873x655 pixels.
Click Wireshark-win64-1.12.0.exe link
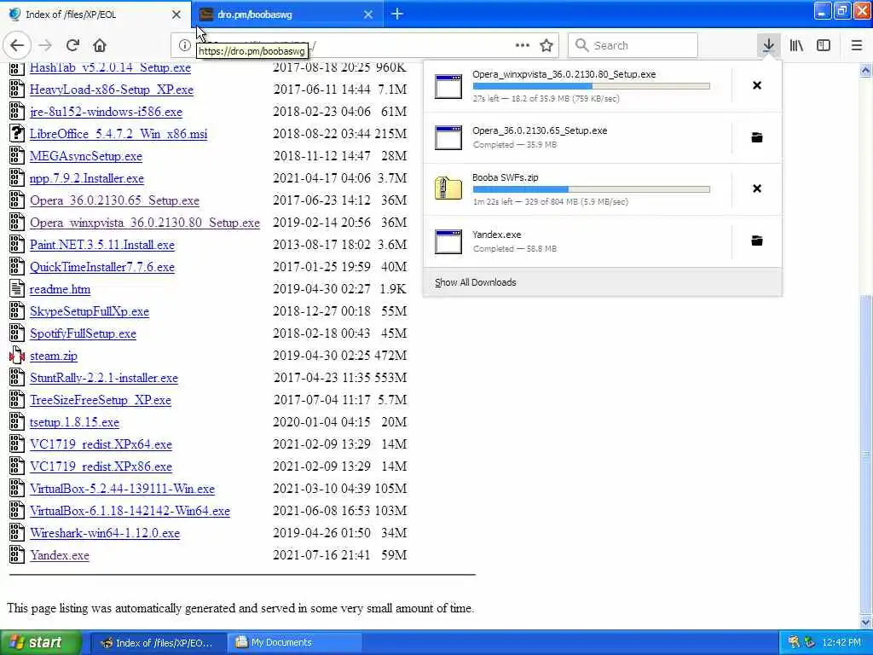[x=105, y=534]
